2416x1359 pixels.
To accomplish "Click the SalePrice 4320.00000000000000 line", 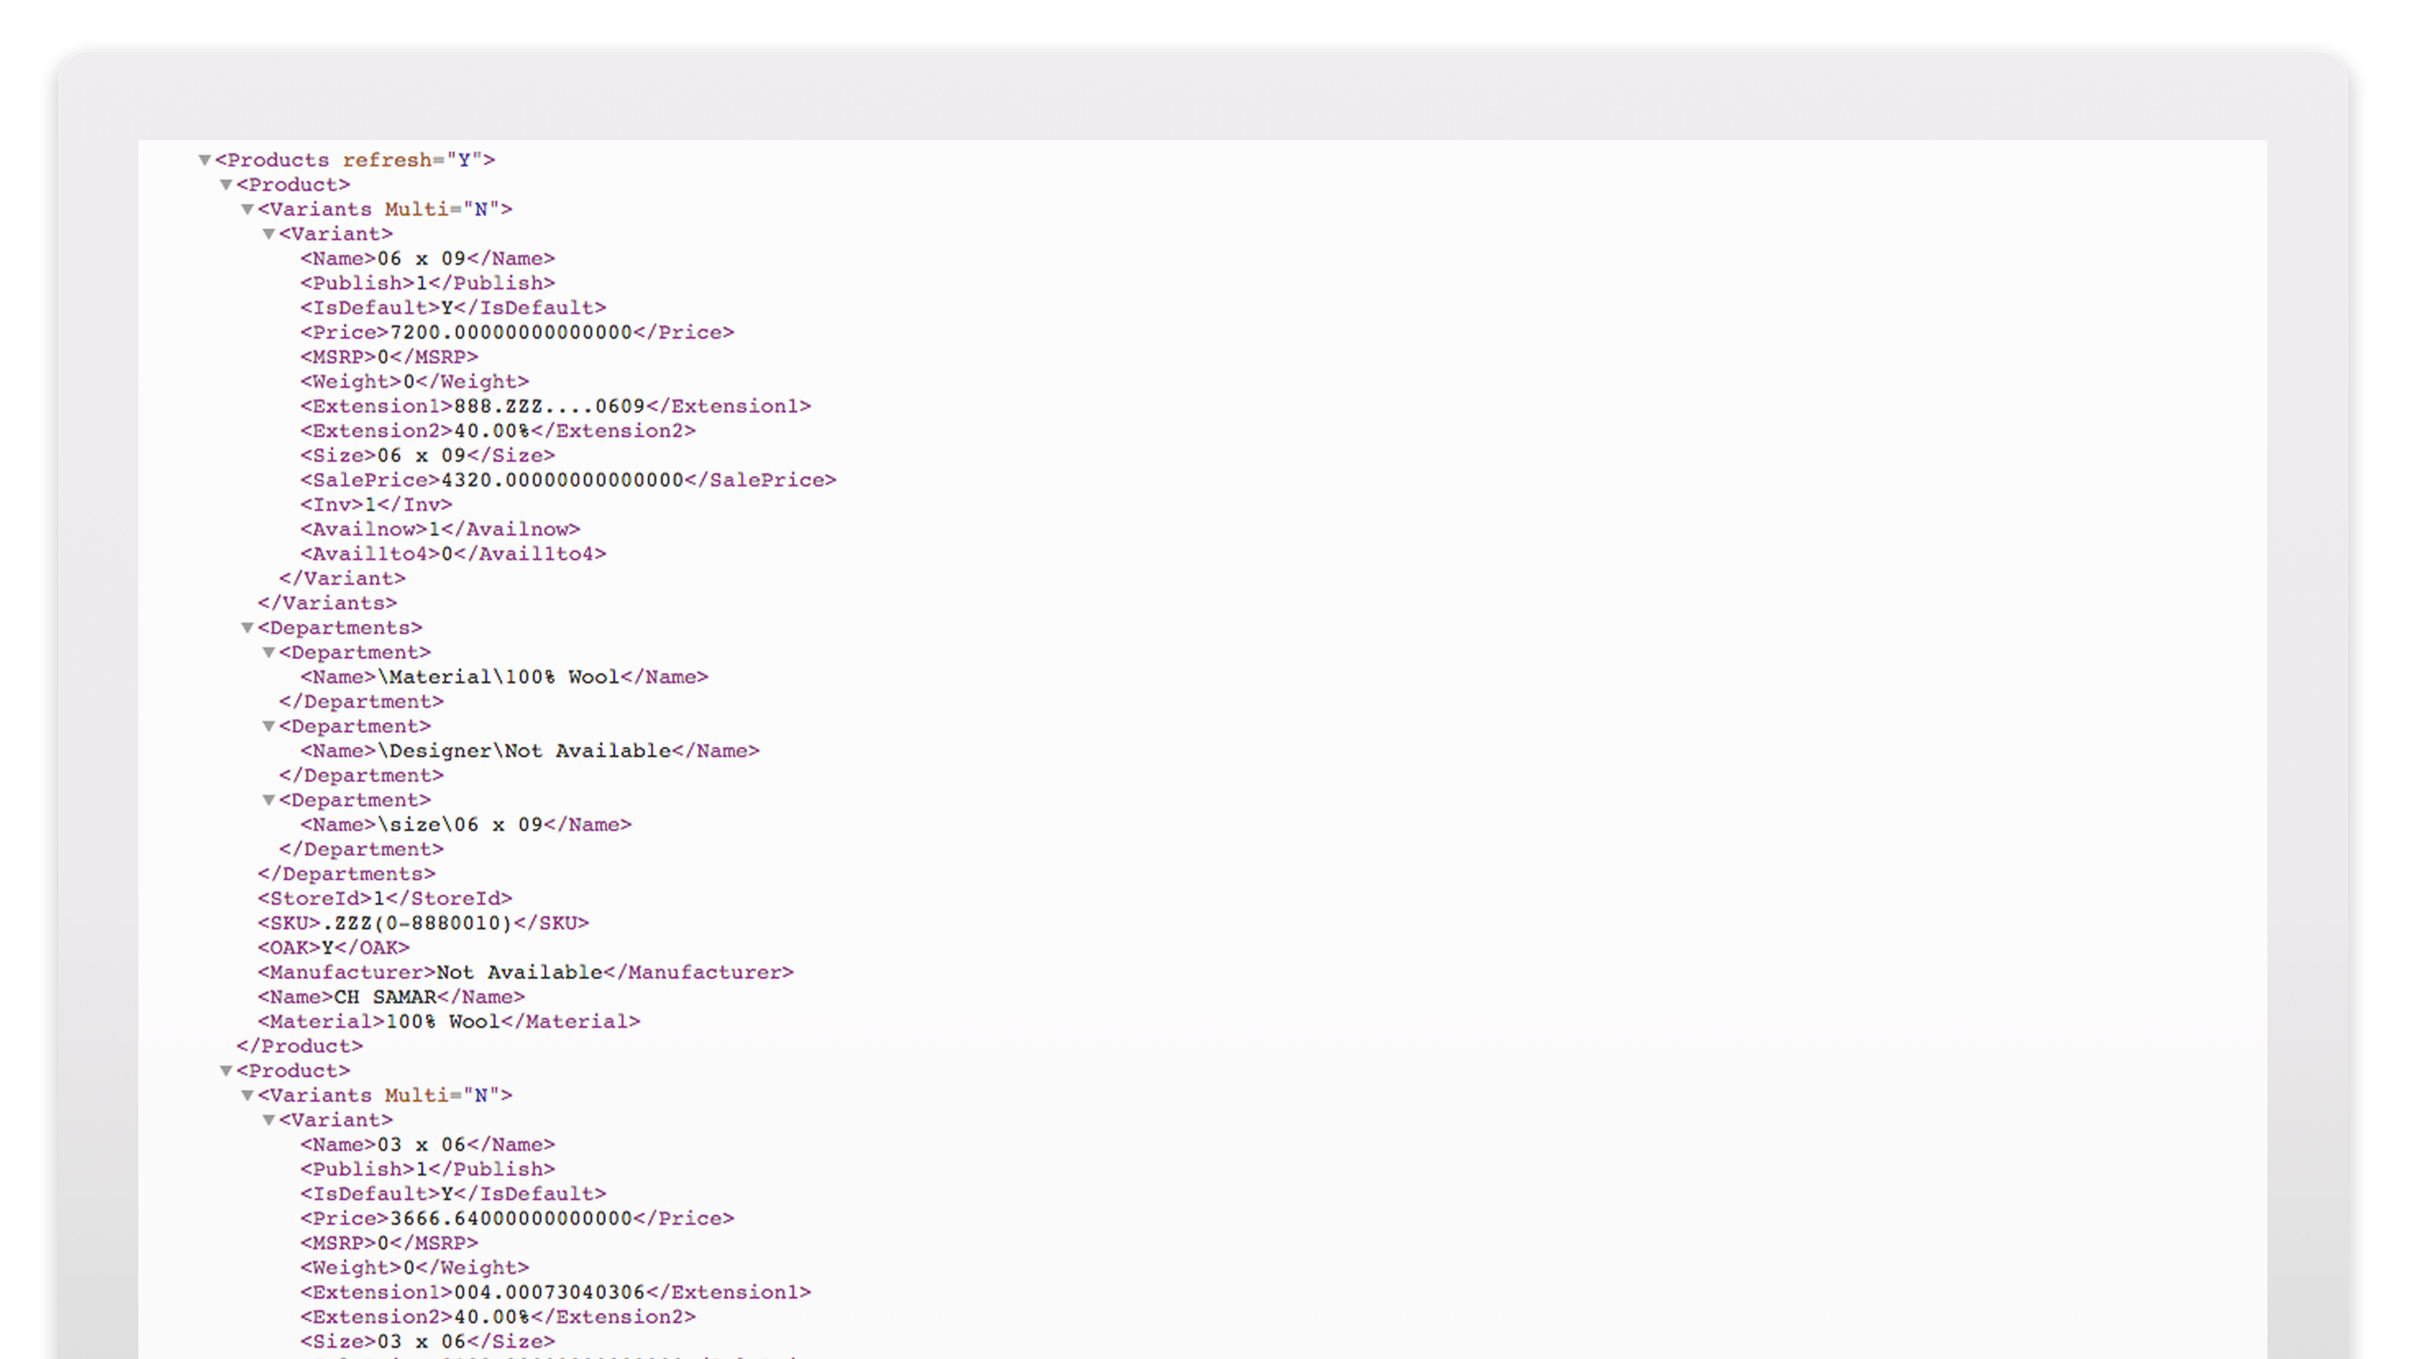I will click(x=567, y=480).
